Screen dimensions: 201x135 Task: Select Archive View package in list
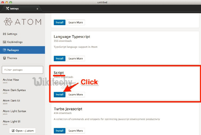coord(11,80)
